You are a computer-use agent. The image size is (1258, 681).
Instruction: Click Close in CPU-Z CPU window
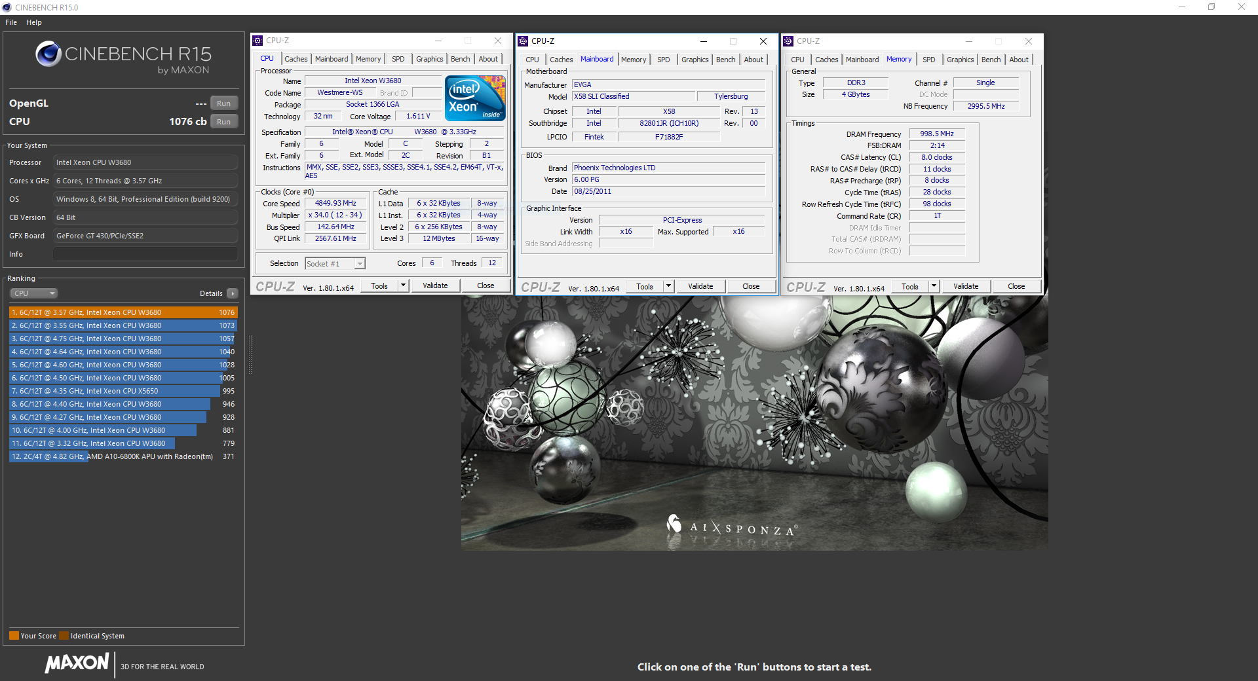click(x=486, y=285)
